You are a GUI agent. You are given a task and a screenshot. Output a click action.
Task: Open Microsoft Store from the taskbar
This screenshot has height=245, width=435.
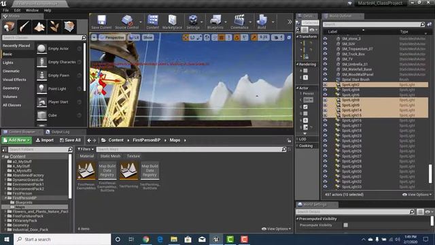(x=188, y=239)
